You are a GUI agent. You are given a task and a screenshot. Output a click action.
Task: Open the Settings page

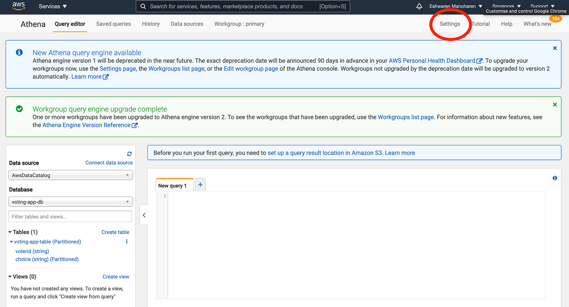pos(450,24)
